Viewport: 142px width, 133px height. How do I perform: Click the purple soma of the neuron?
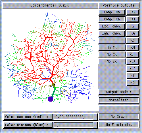51,99
